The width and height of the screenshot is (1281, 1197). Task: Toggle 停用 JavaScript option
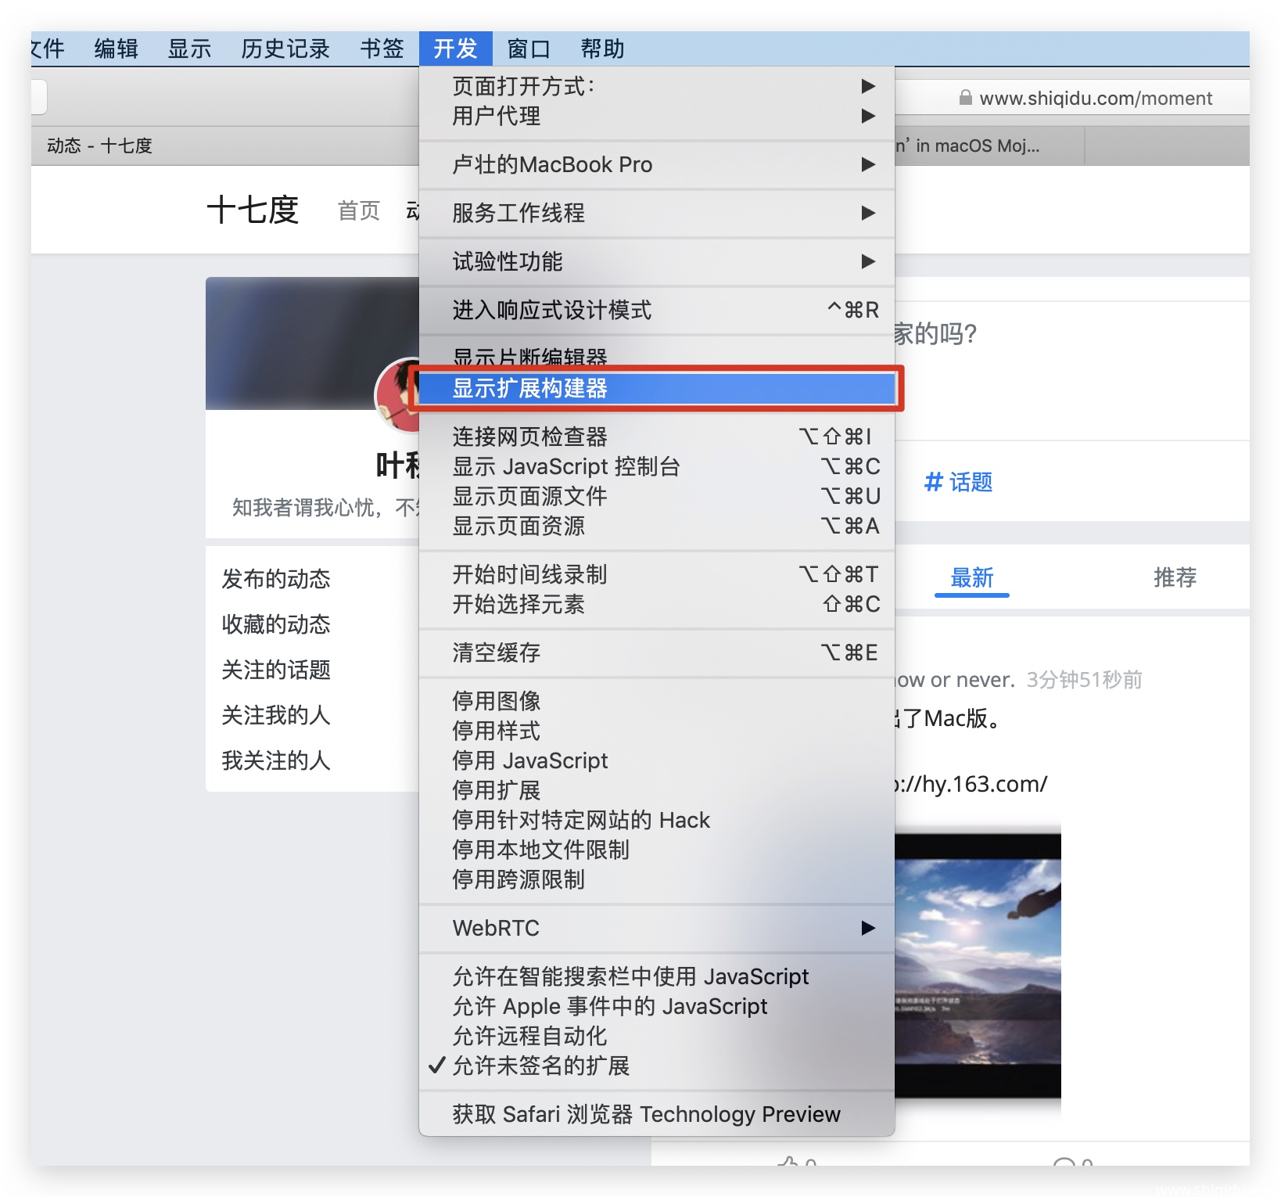pyautogui.click(x=657, y=760)
